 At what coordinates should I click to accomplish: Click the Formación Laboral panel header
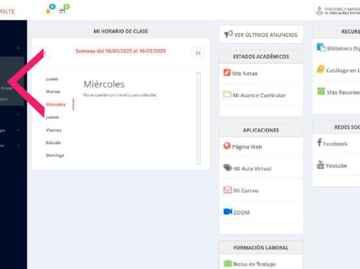click(x=261, y=248)
